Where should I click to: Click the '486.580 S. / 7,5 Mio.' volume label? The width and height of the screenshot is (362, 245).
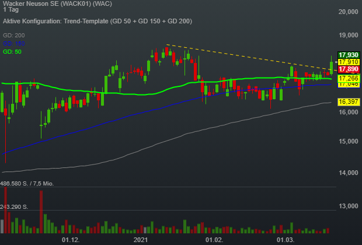click(x=27, y=184)
